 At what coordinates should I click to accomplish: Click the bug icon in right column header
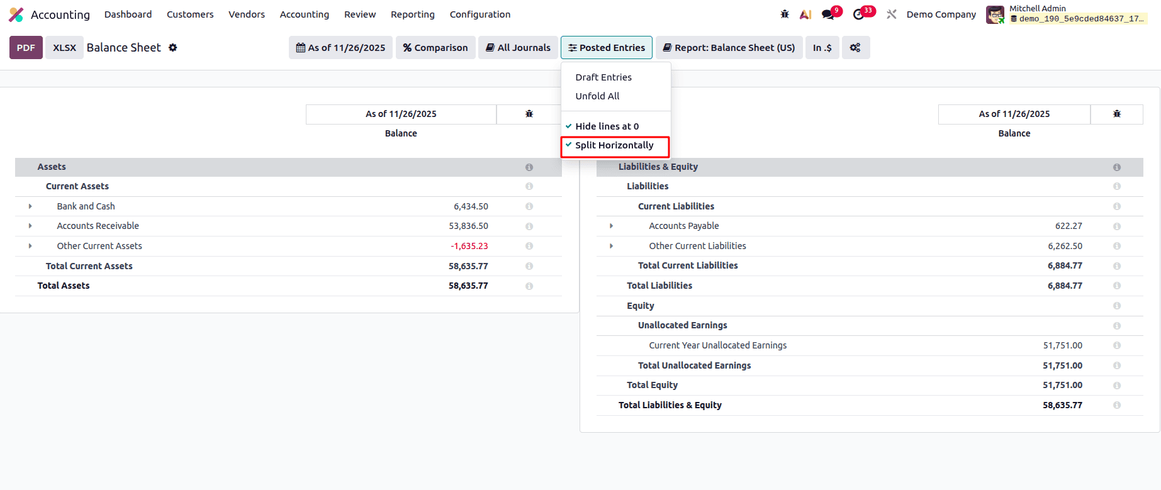(1117, 114)
